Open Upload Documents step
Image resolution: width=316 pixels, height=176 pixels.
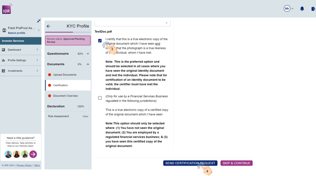pos(65,75)
